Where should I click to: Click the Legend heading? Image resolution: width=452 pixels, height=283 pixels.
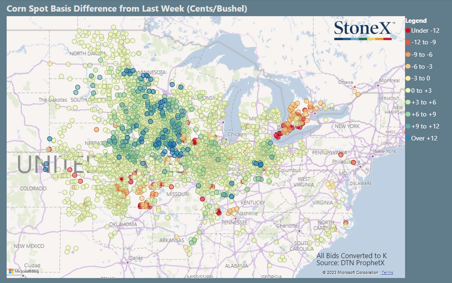point(416,21)
